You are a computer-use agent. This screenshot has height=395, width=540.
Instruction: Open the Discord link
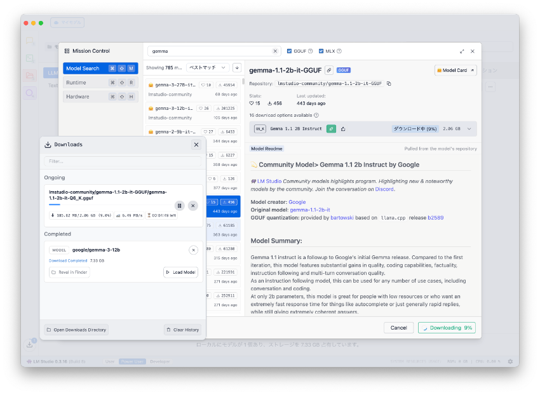[384, 189]
